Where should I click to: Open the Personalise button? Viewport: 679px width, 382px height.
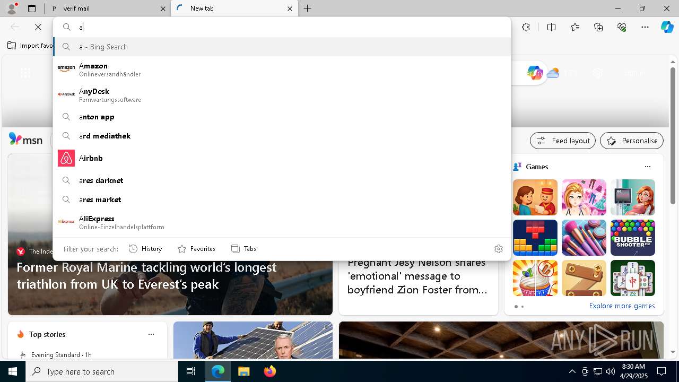(632, 141)
